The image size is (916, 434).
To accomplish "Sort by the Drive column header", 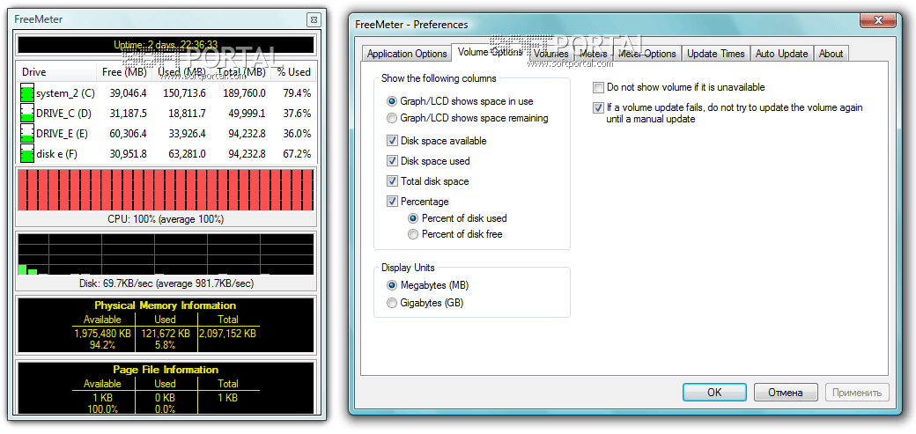I will (56, 72).
